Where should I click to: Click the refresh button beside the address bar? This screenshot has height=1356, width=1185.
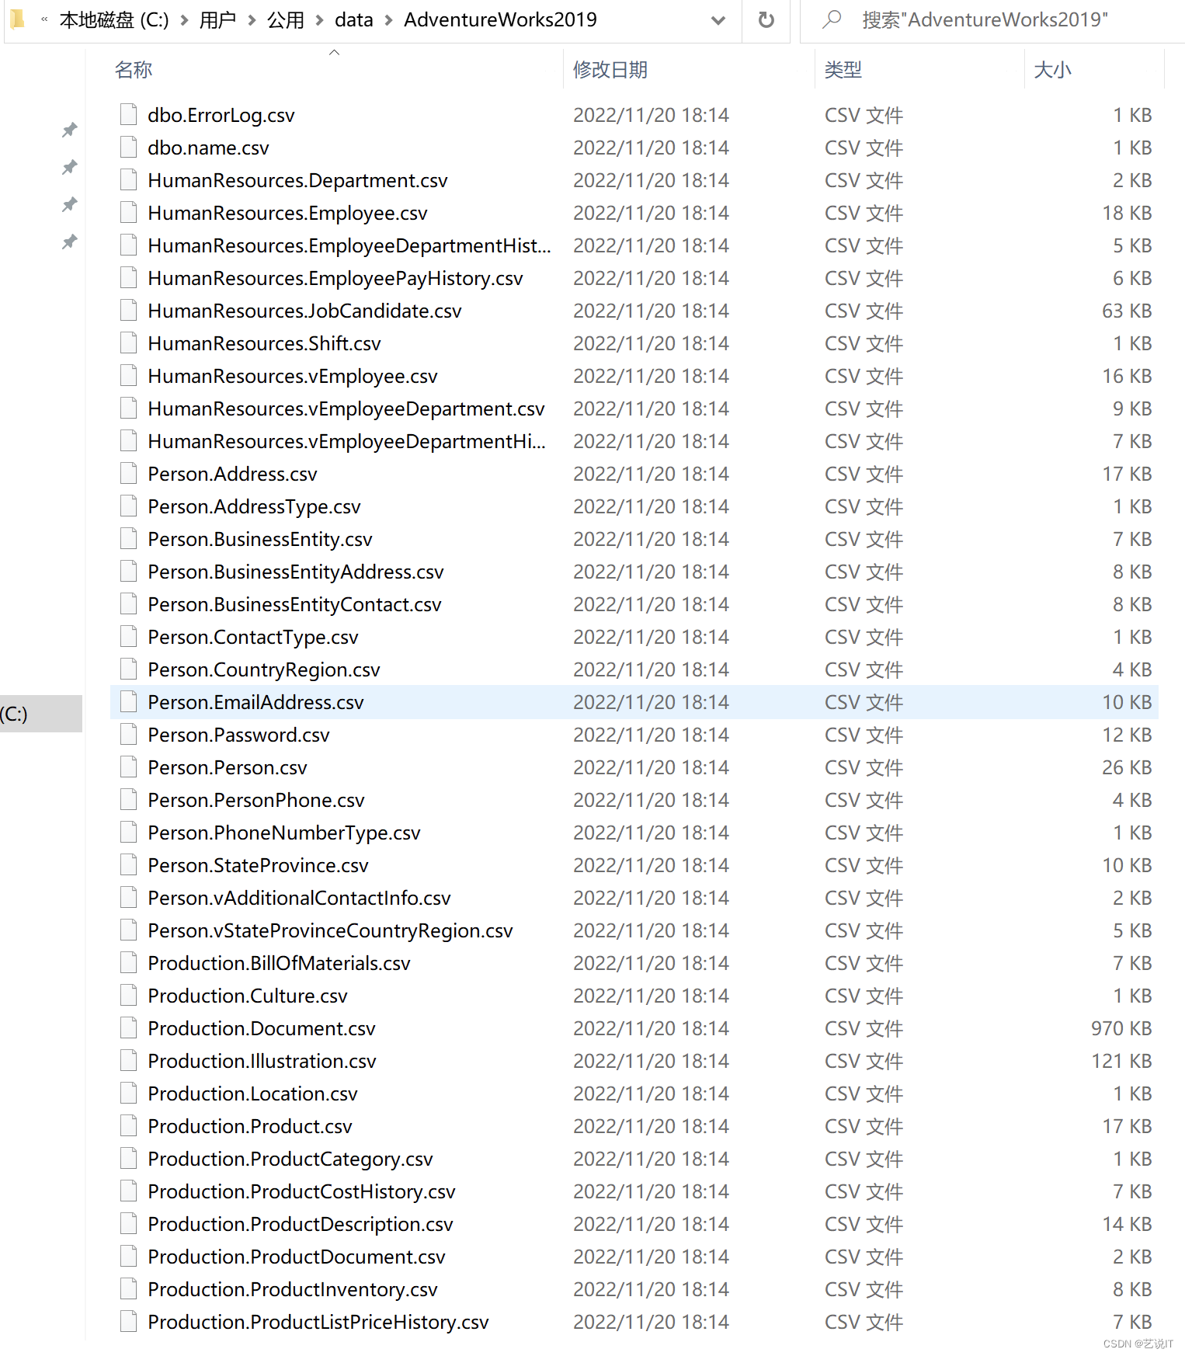(x=766, y=20)
